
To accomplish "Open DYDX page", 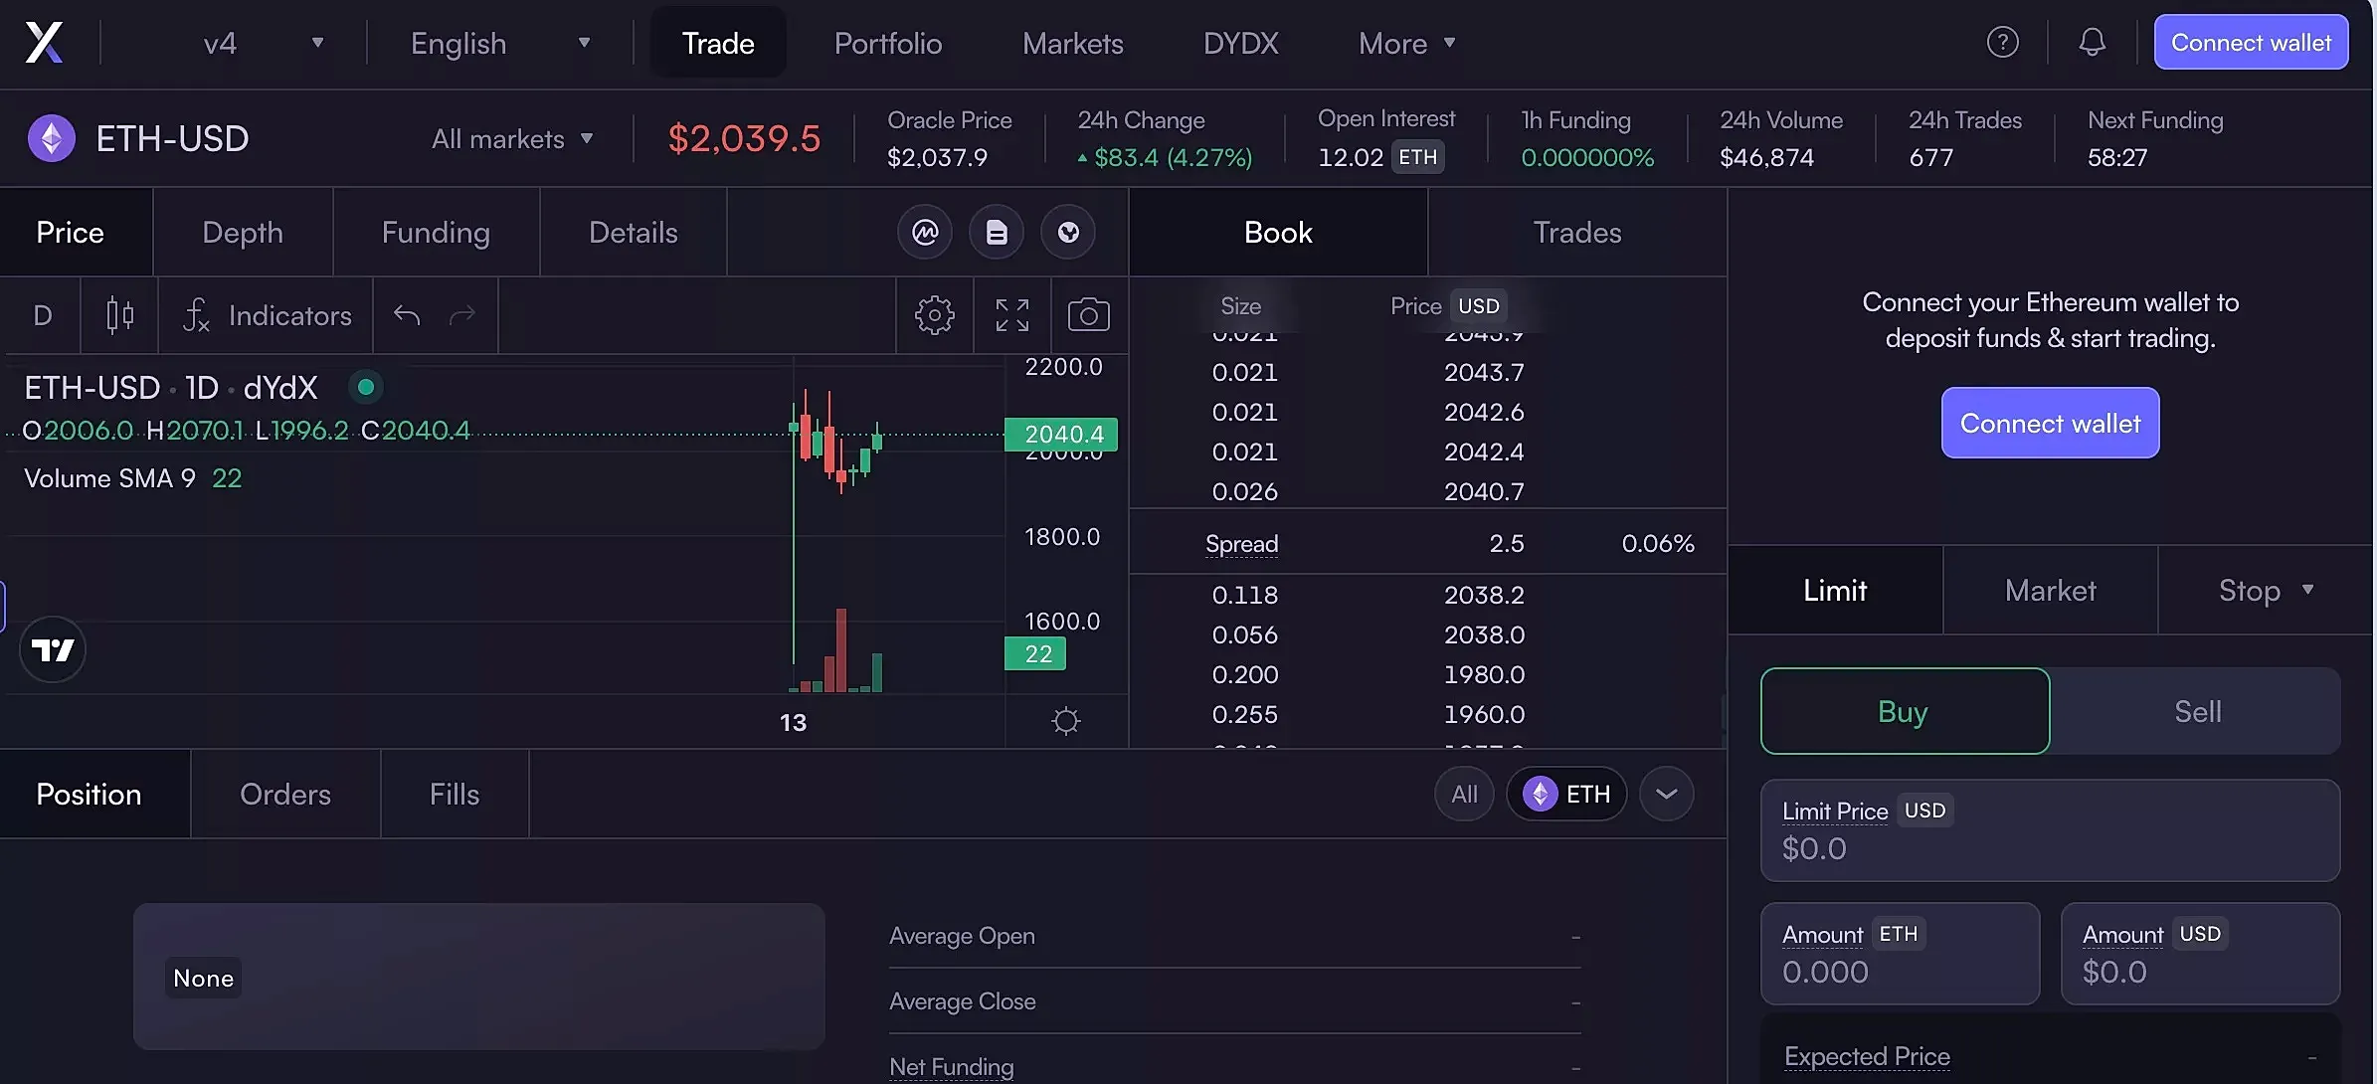I will 1241,43.
